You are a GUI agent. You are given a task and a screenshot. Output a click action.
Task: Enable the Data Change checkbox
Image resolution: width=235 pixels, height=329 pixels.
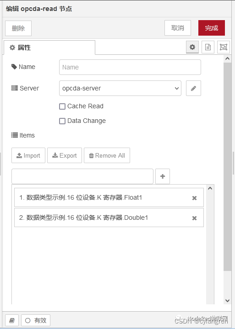pyautogui.click(x=62, y=121)
